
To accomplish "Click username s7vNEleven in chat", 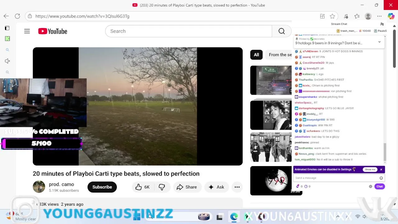I will [310, 51].
